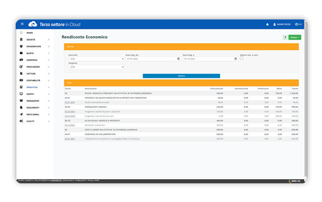The width and height of the screenshot is (322, 202).
Task: Click the Cespiti monitor icon
Action: click(21, 94)
